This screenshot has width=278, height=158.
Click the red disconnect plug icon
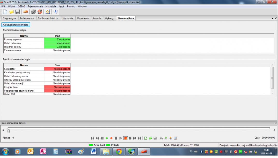[x=40, y=12]
